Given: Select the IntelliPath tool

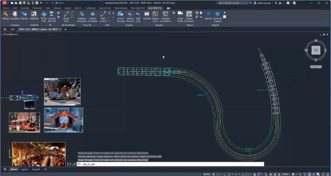Looking at the screenshot, I should (x=34, y=15).
